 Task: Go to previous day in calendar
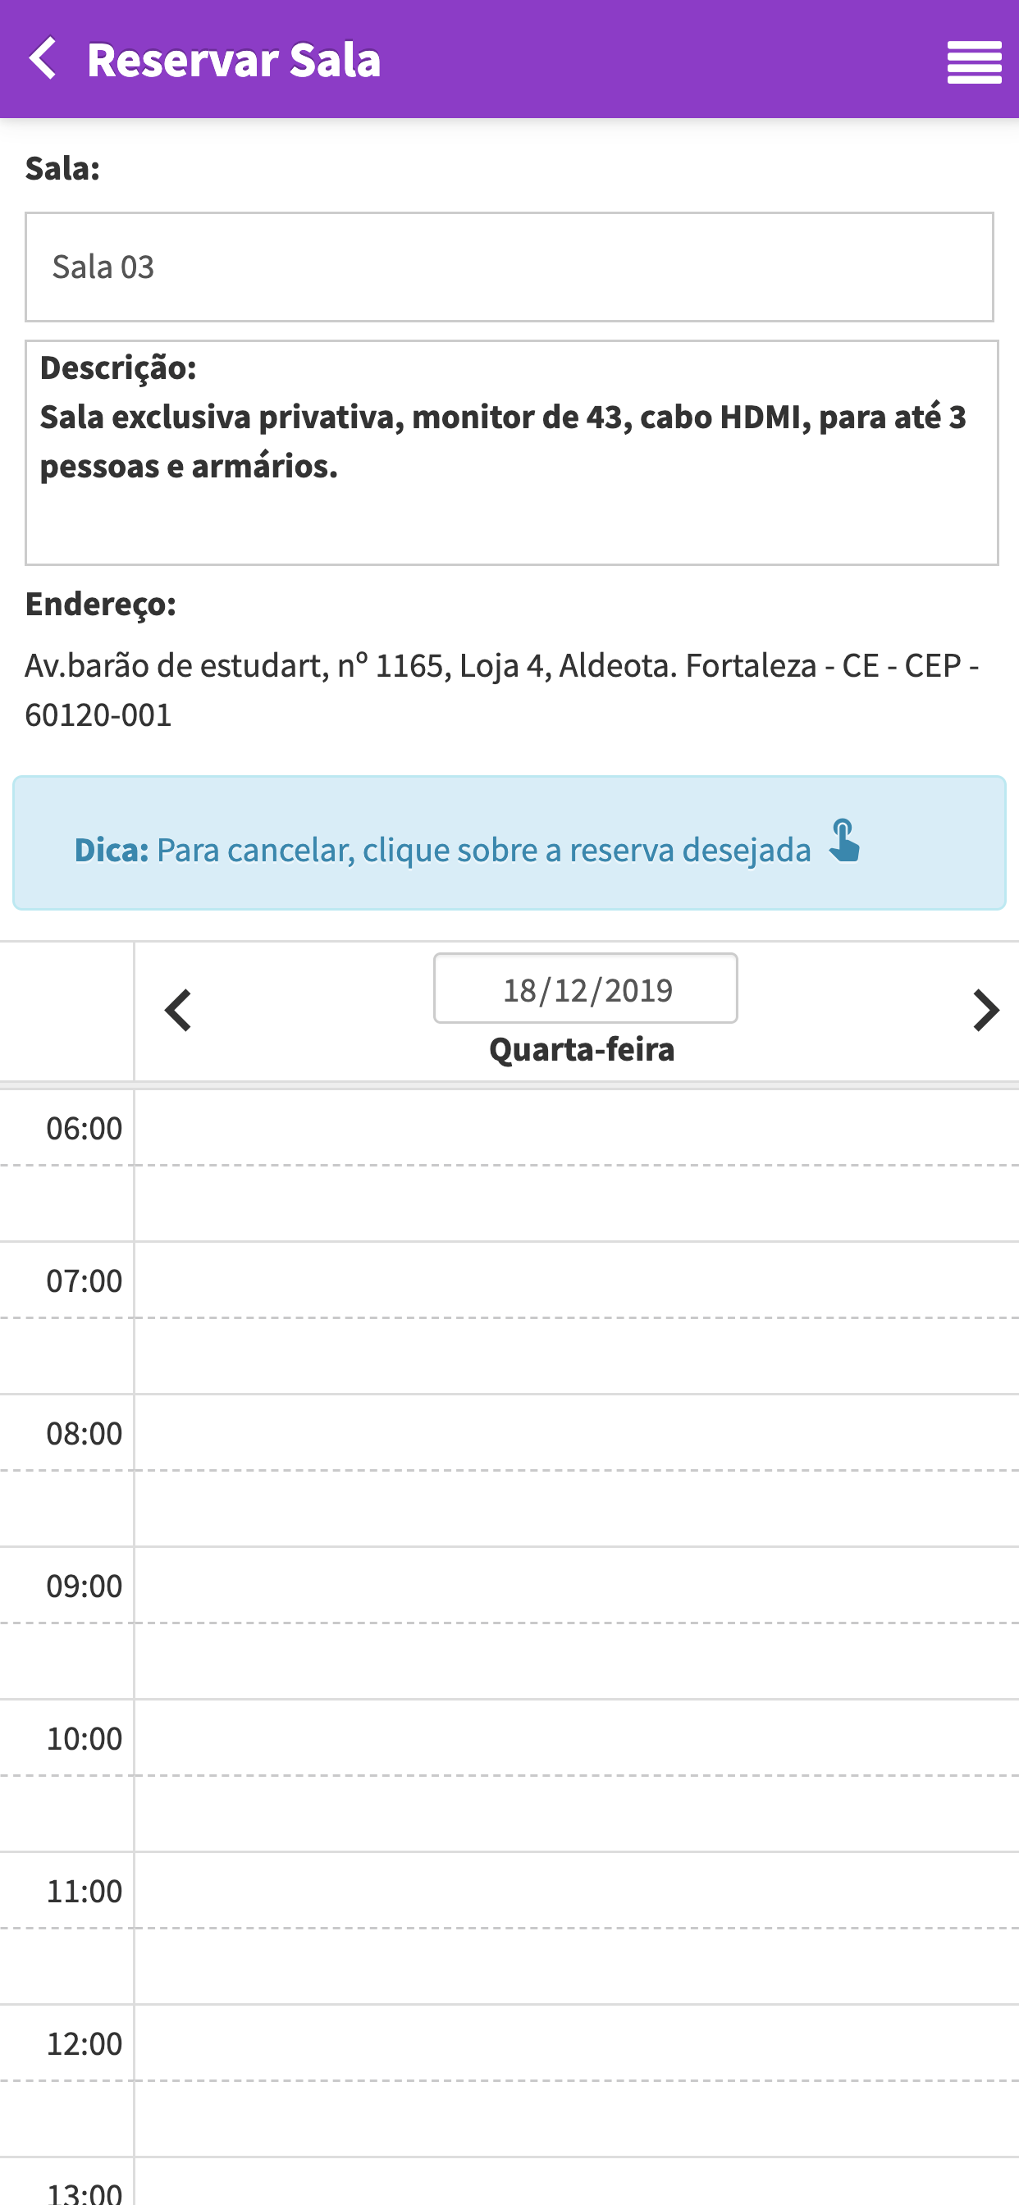coord(177,1011)
